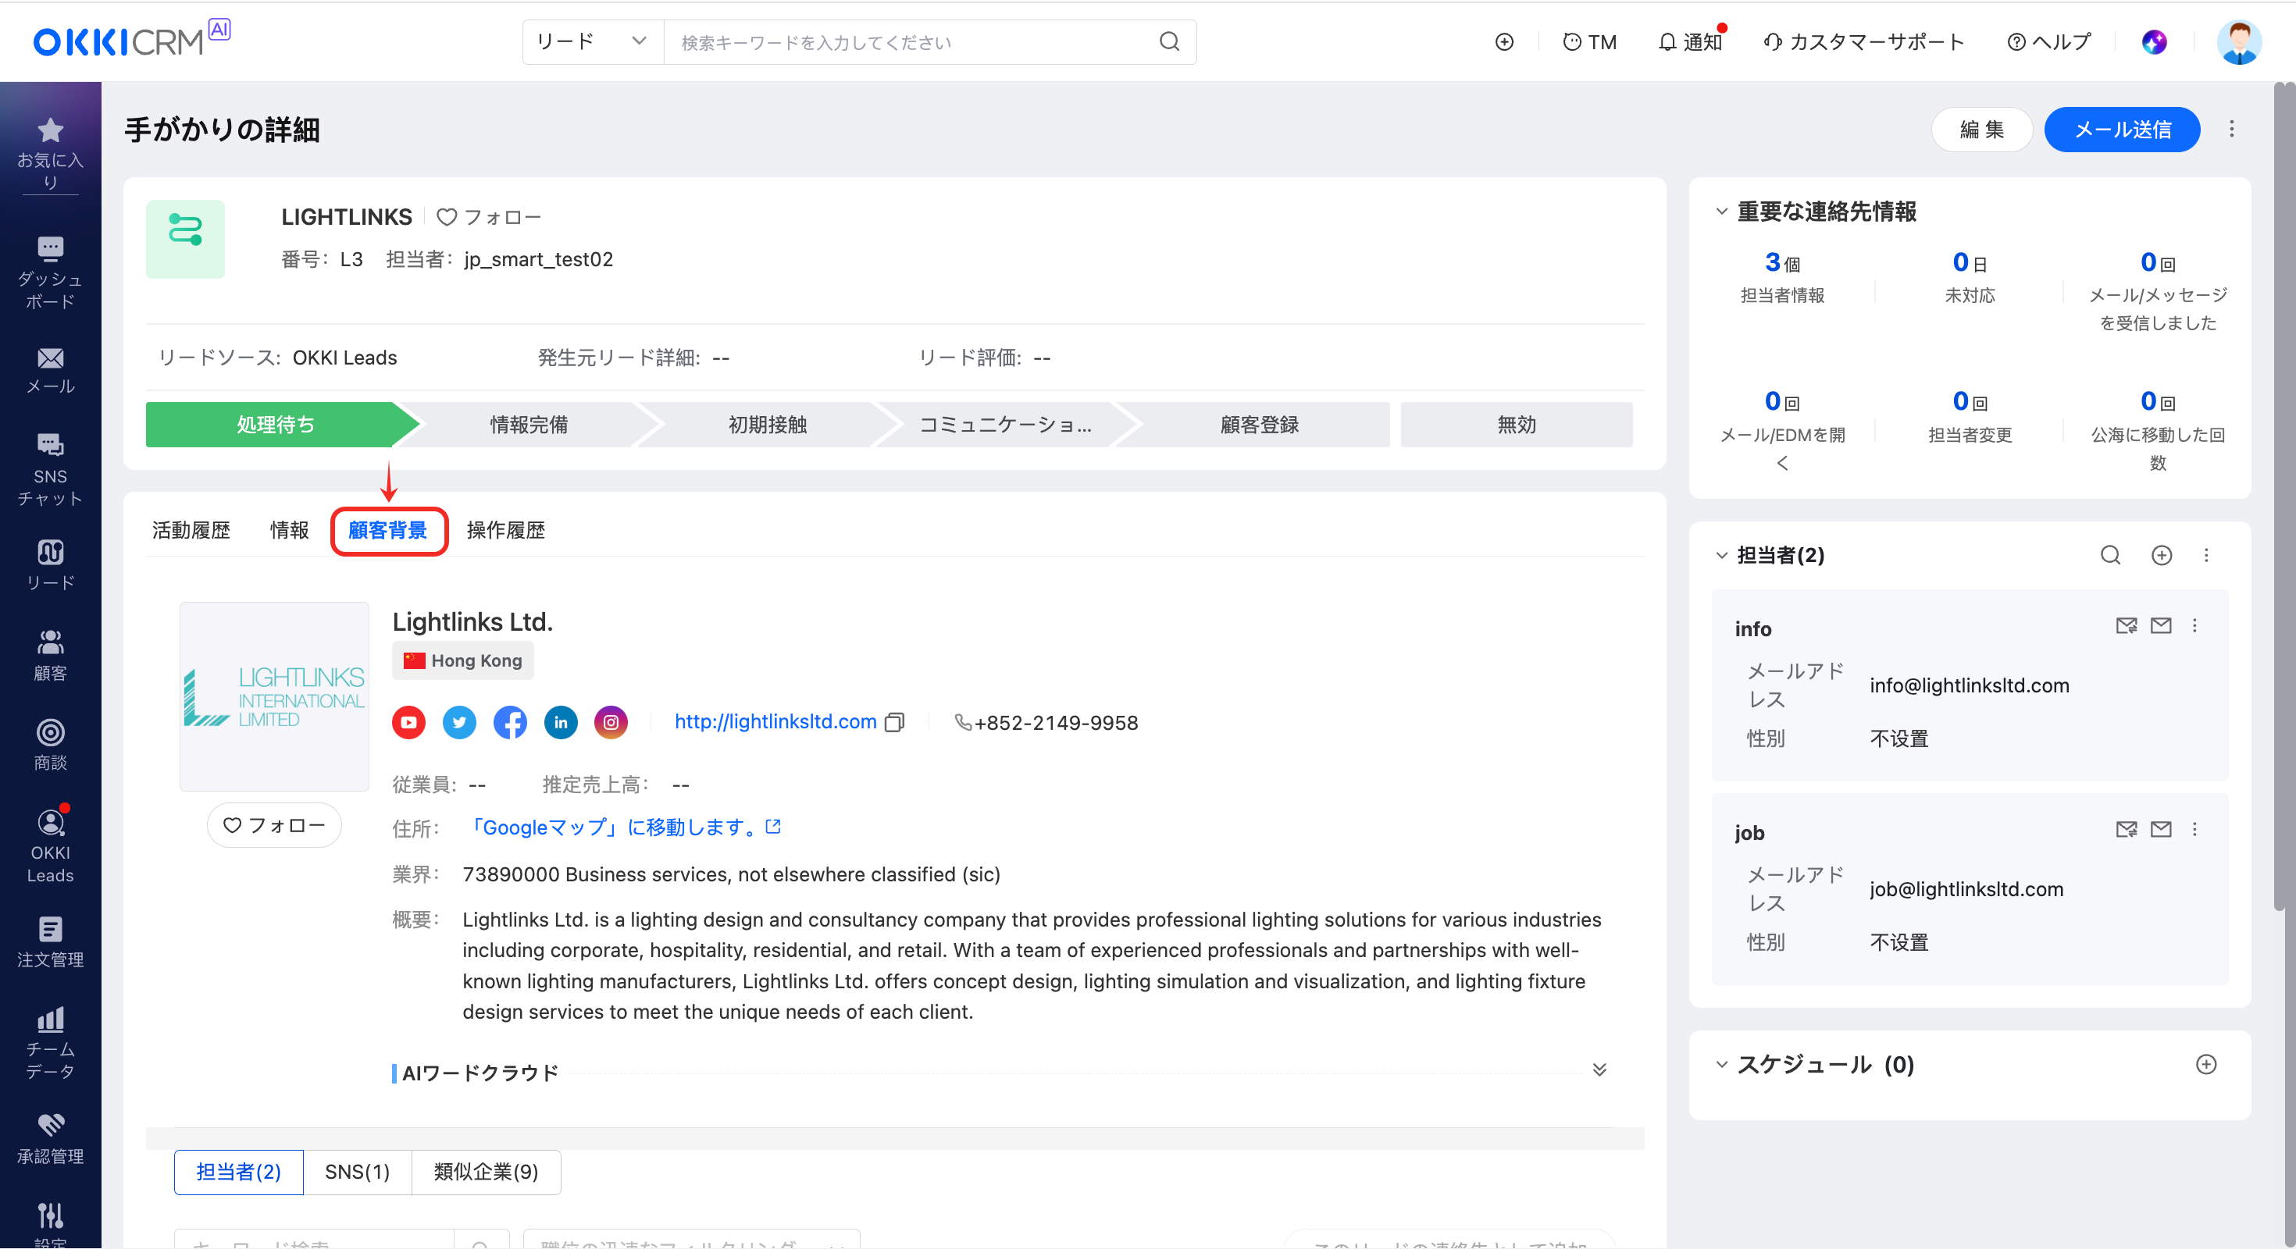The height and width of the screenshot is (1249, 2296).
Task: Click the メール送信 button
Action: tap(2122, 129)
